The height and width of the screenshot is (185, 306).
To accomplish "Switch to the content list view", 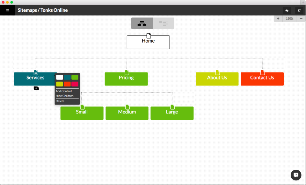I will (x=163, y=23).
